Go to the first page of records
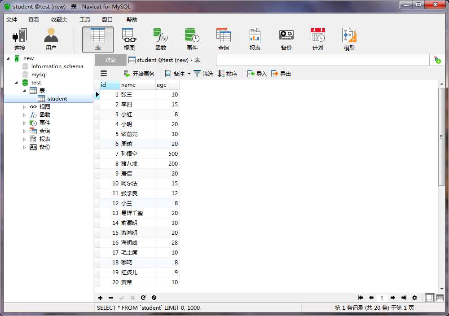The height and width of the screenshot is (316, 449). 361,298
